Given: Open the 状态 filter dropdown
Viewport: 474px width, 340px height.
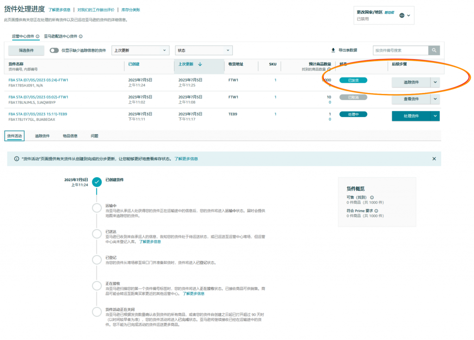Looking at the screenshot, I should coord(204,50).
